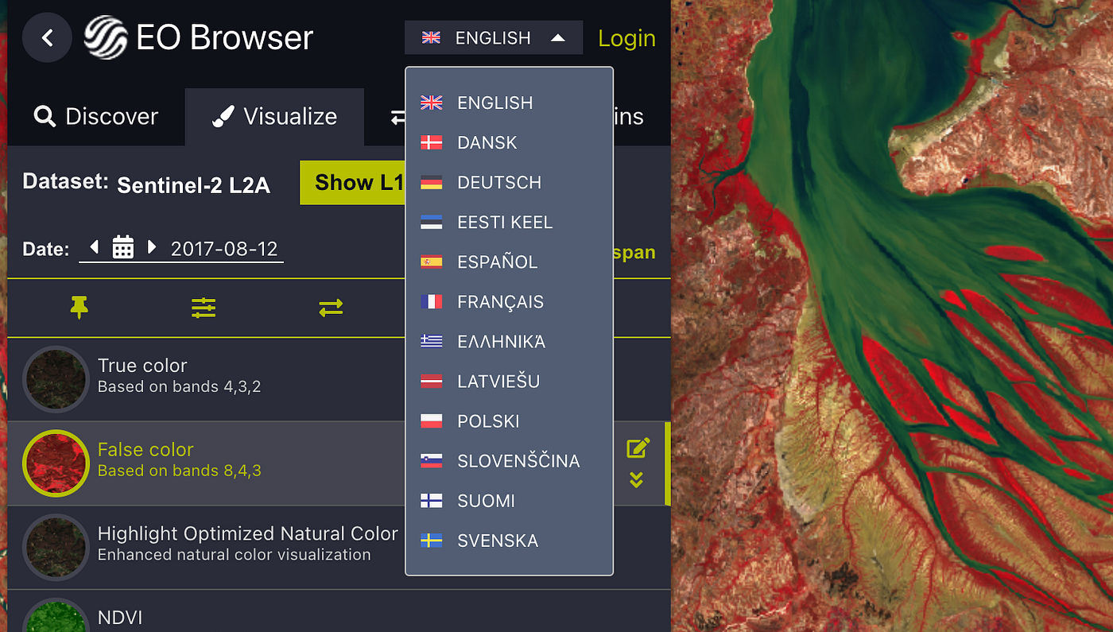
Task: Open the calendar date picker icon
Action: pyautogui.click(x=123, y=247)
